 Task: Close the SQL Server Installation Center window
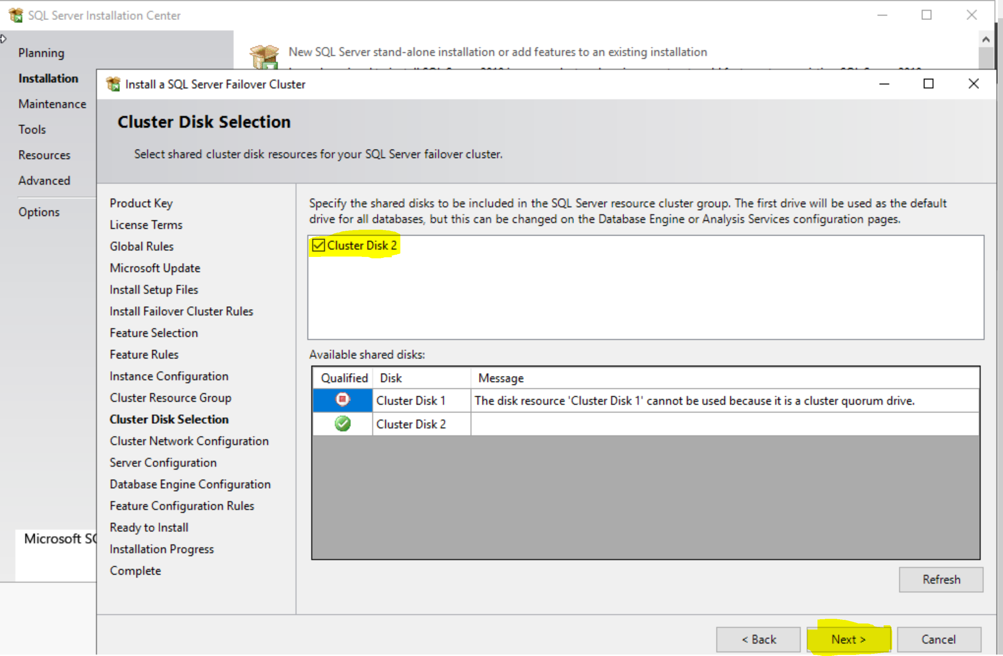click(972, 15)
